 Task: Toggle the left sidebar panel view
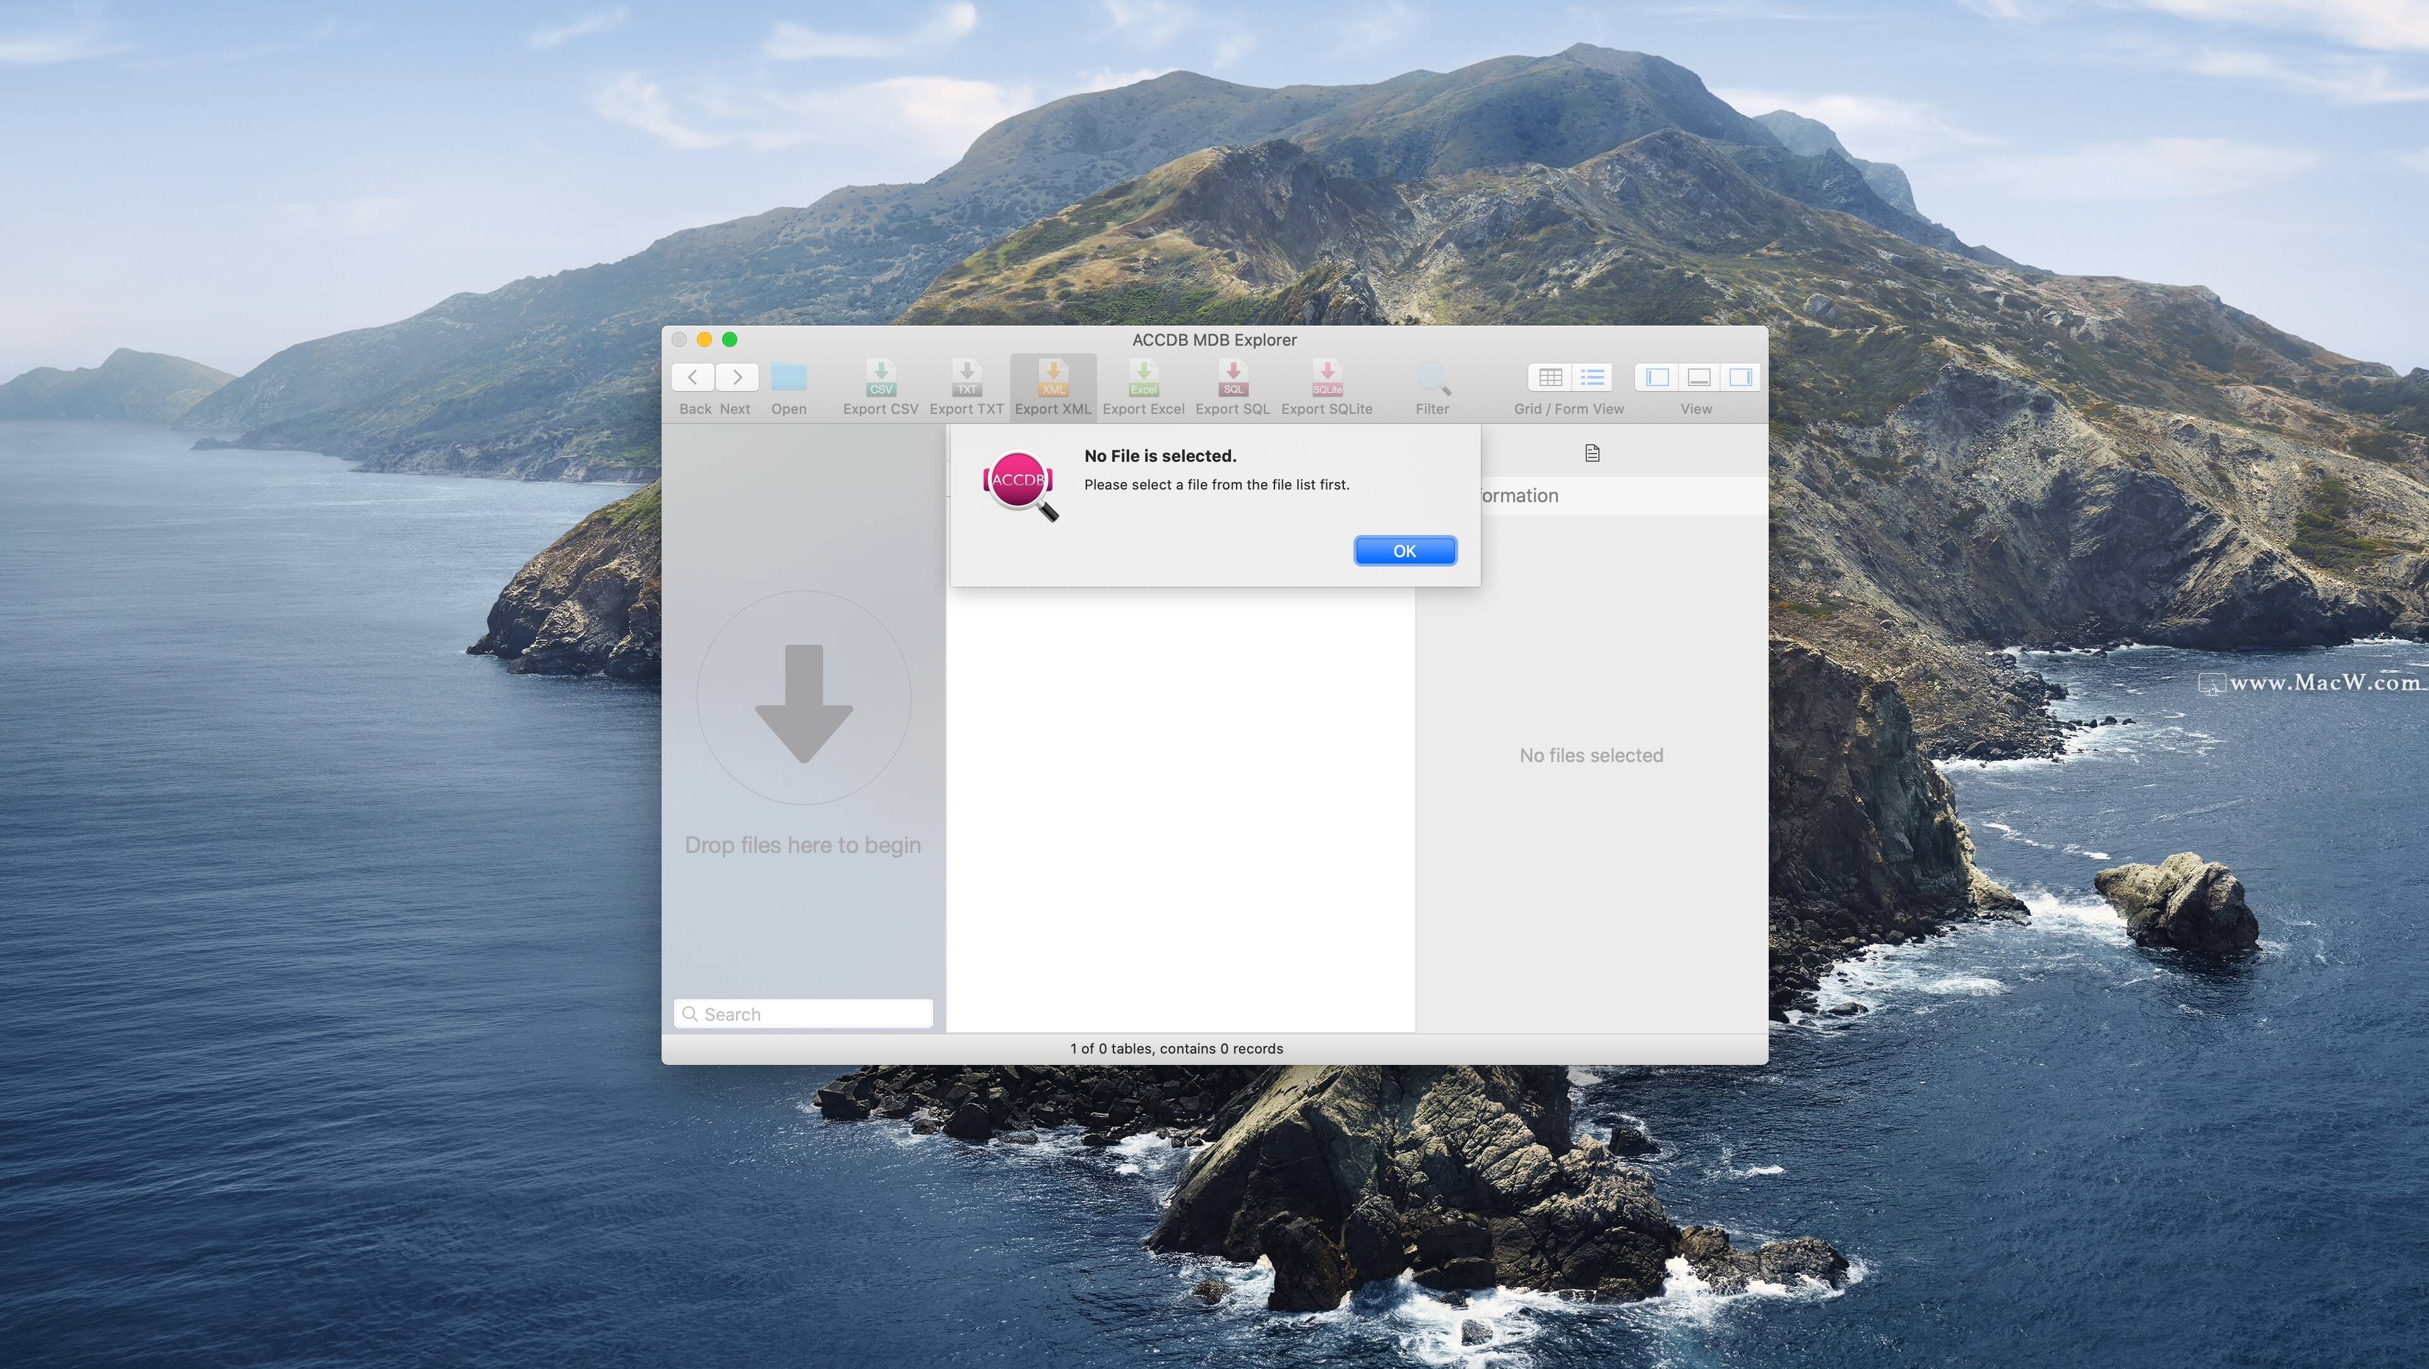pos(1657,377)
